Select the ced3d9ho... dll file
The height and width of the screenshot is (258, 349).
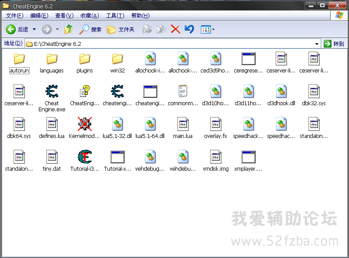[215, 63]
